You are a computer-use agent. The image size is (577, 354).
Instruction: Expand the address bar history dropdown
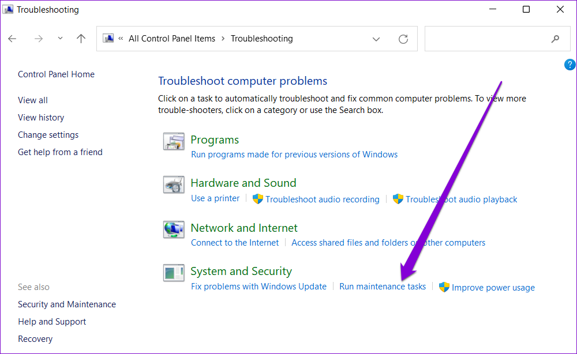coord(376,39)
